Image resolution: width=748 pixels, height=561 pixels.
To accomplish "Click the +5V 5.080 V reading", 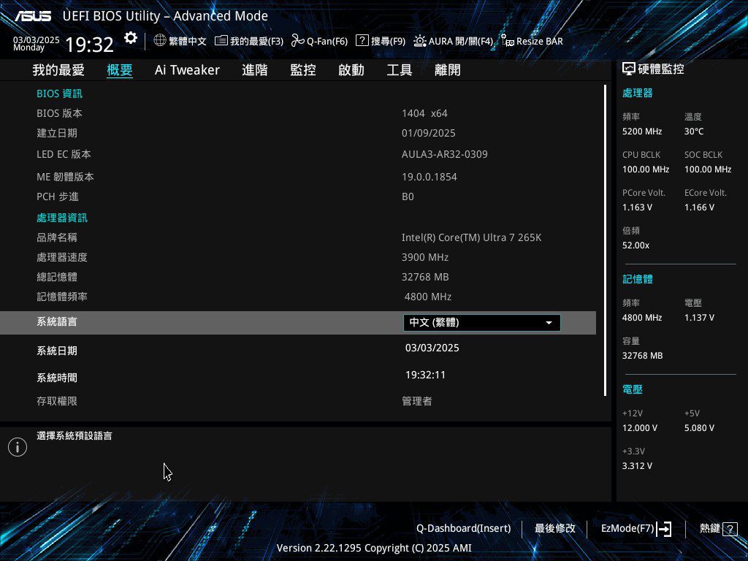I will (699, 428).
